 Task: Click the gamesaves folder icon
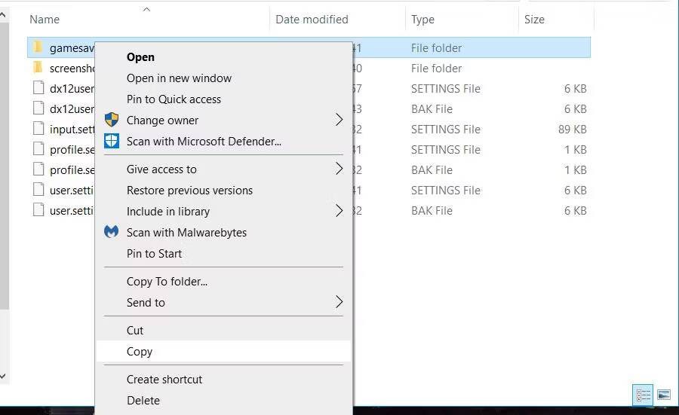(x=38, y=47)
